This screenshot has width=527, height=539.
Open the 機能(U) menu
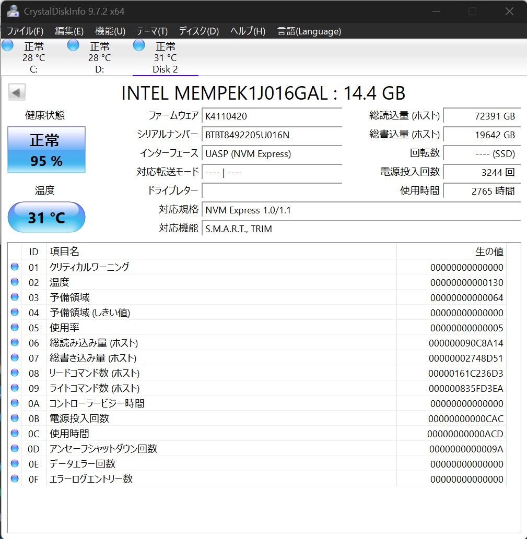tap(110, 31)
